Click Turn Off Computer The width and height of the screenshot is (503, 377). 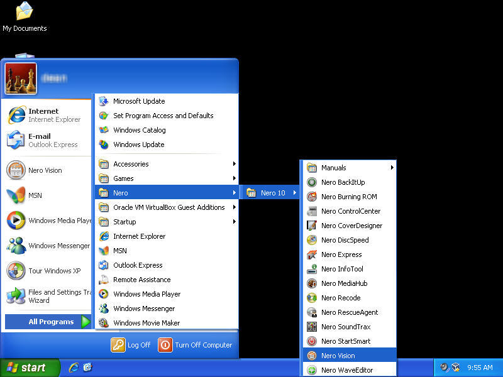coord(196,345)
